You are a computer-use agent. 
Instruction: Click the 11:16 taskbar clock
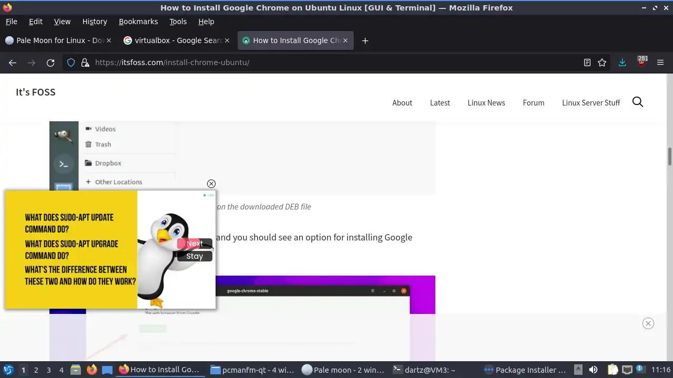[661, 370]
